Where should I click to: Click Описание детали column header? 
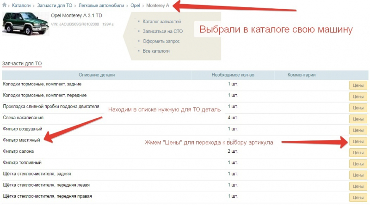(x=97, y=75)
